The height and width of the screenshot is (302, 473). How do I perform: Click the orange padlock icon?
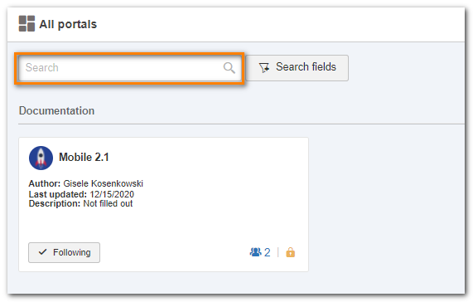click(290, 252)
